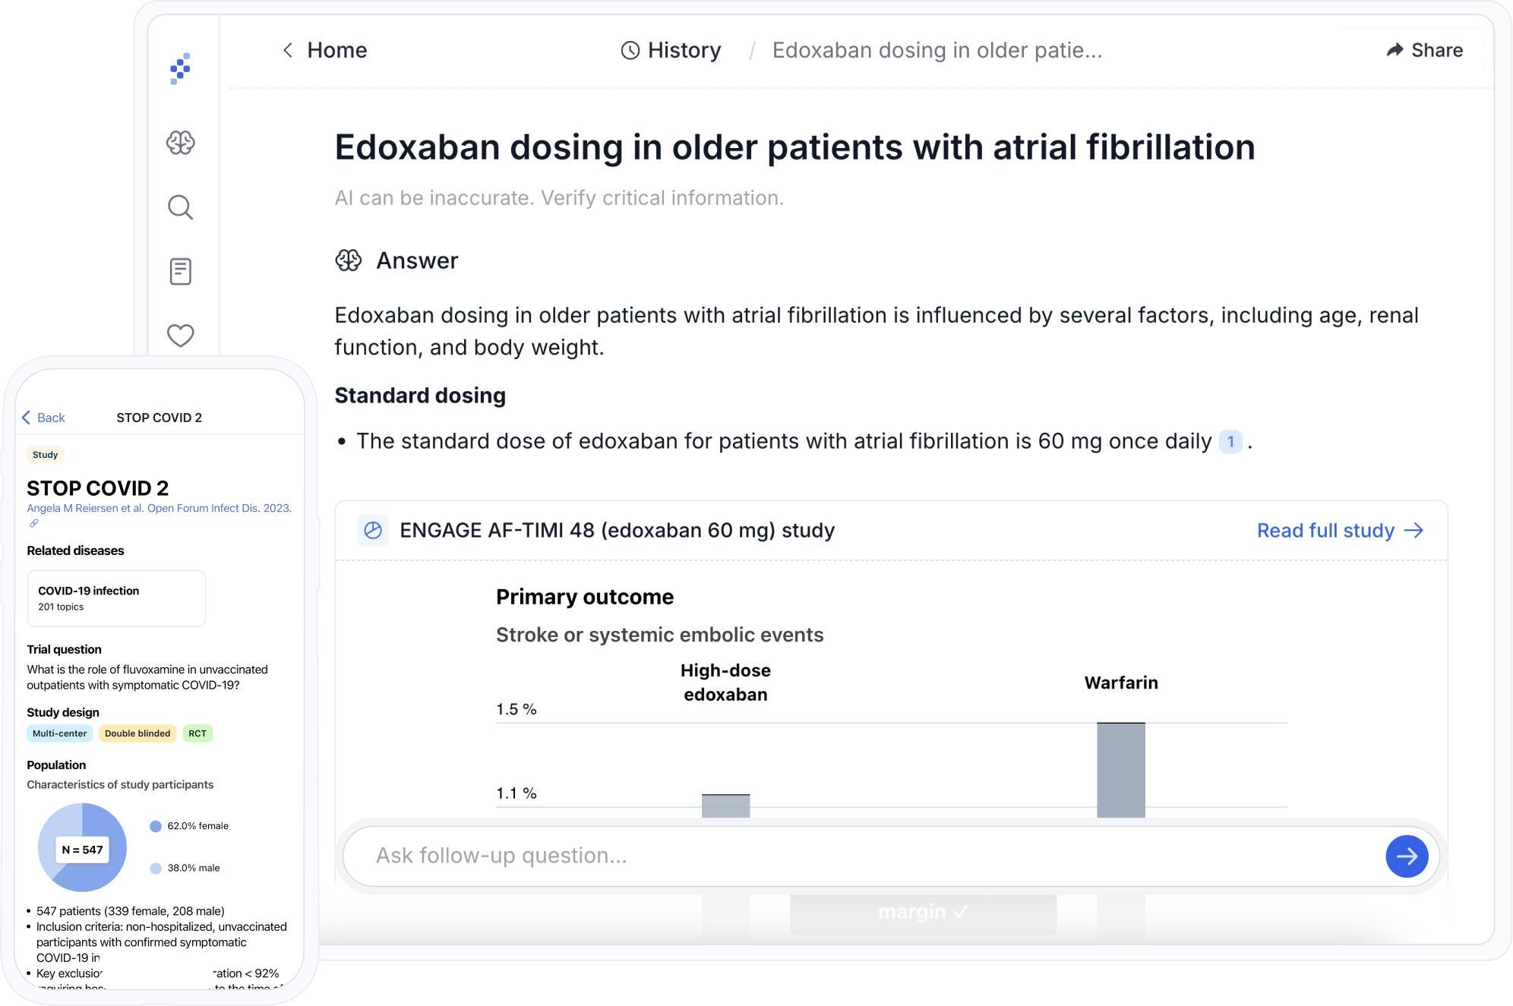This screenshot has height=1006, width=1513.
Task: Open the document notes icon in the sidebar
Action: [x=180, y=271]
